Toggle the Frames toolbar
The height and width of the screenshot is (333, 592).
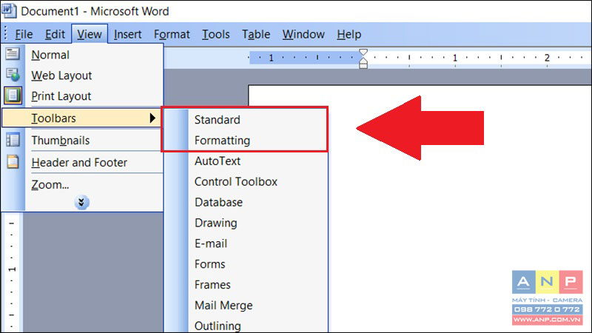click(246, 285)
